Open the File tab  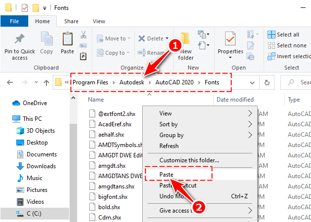click(x=14, y=21)
